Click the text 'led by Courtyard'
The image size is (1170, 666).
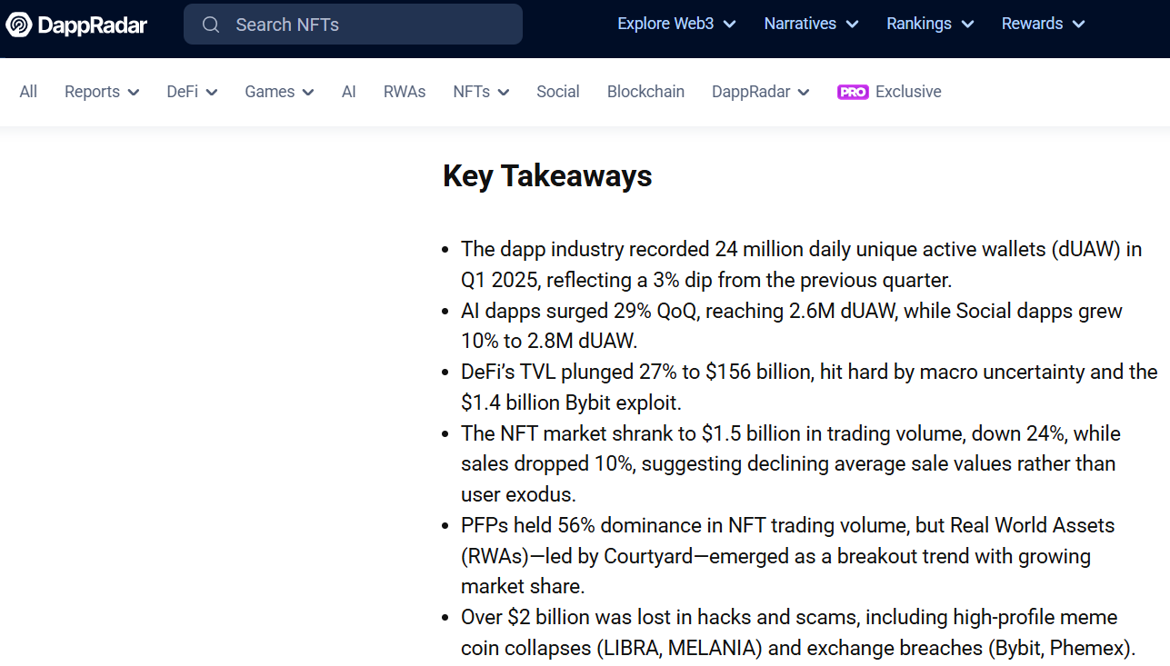(619, 556)
